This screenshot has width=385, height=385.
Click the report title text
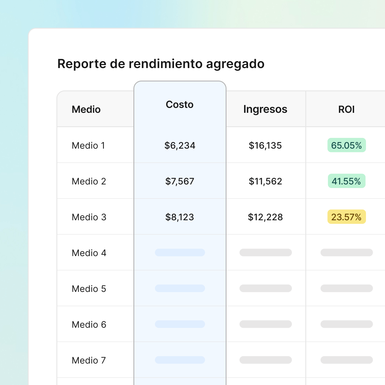(x=161, y=64)
